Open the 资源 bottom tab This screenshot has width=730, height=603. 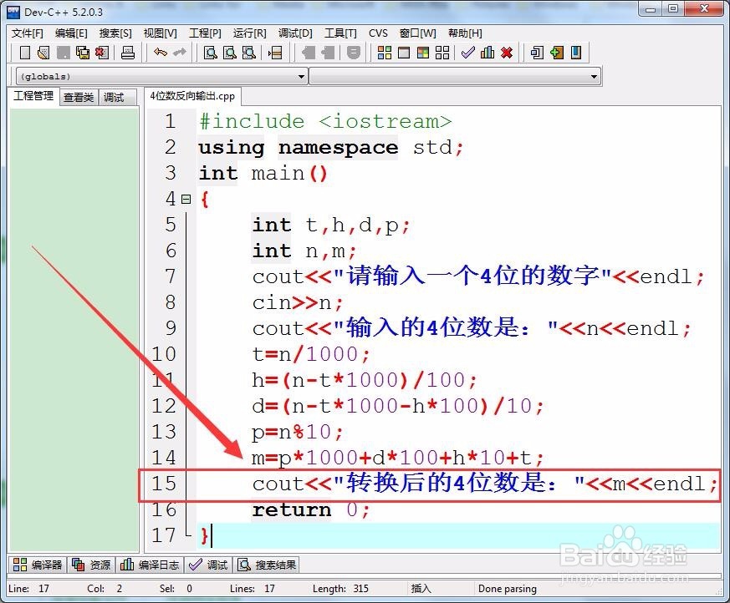(x=91, y=565)
